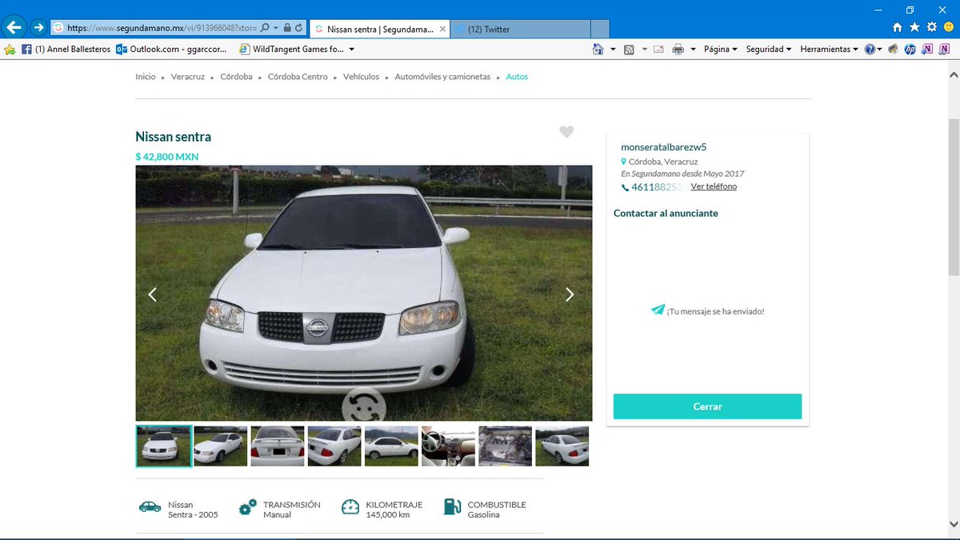Click the HP icon in command bar
Viewport: 960px width, 540px height.
(x=910, y=50)
